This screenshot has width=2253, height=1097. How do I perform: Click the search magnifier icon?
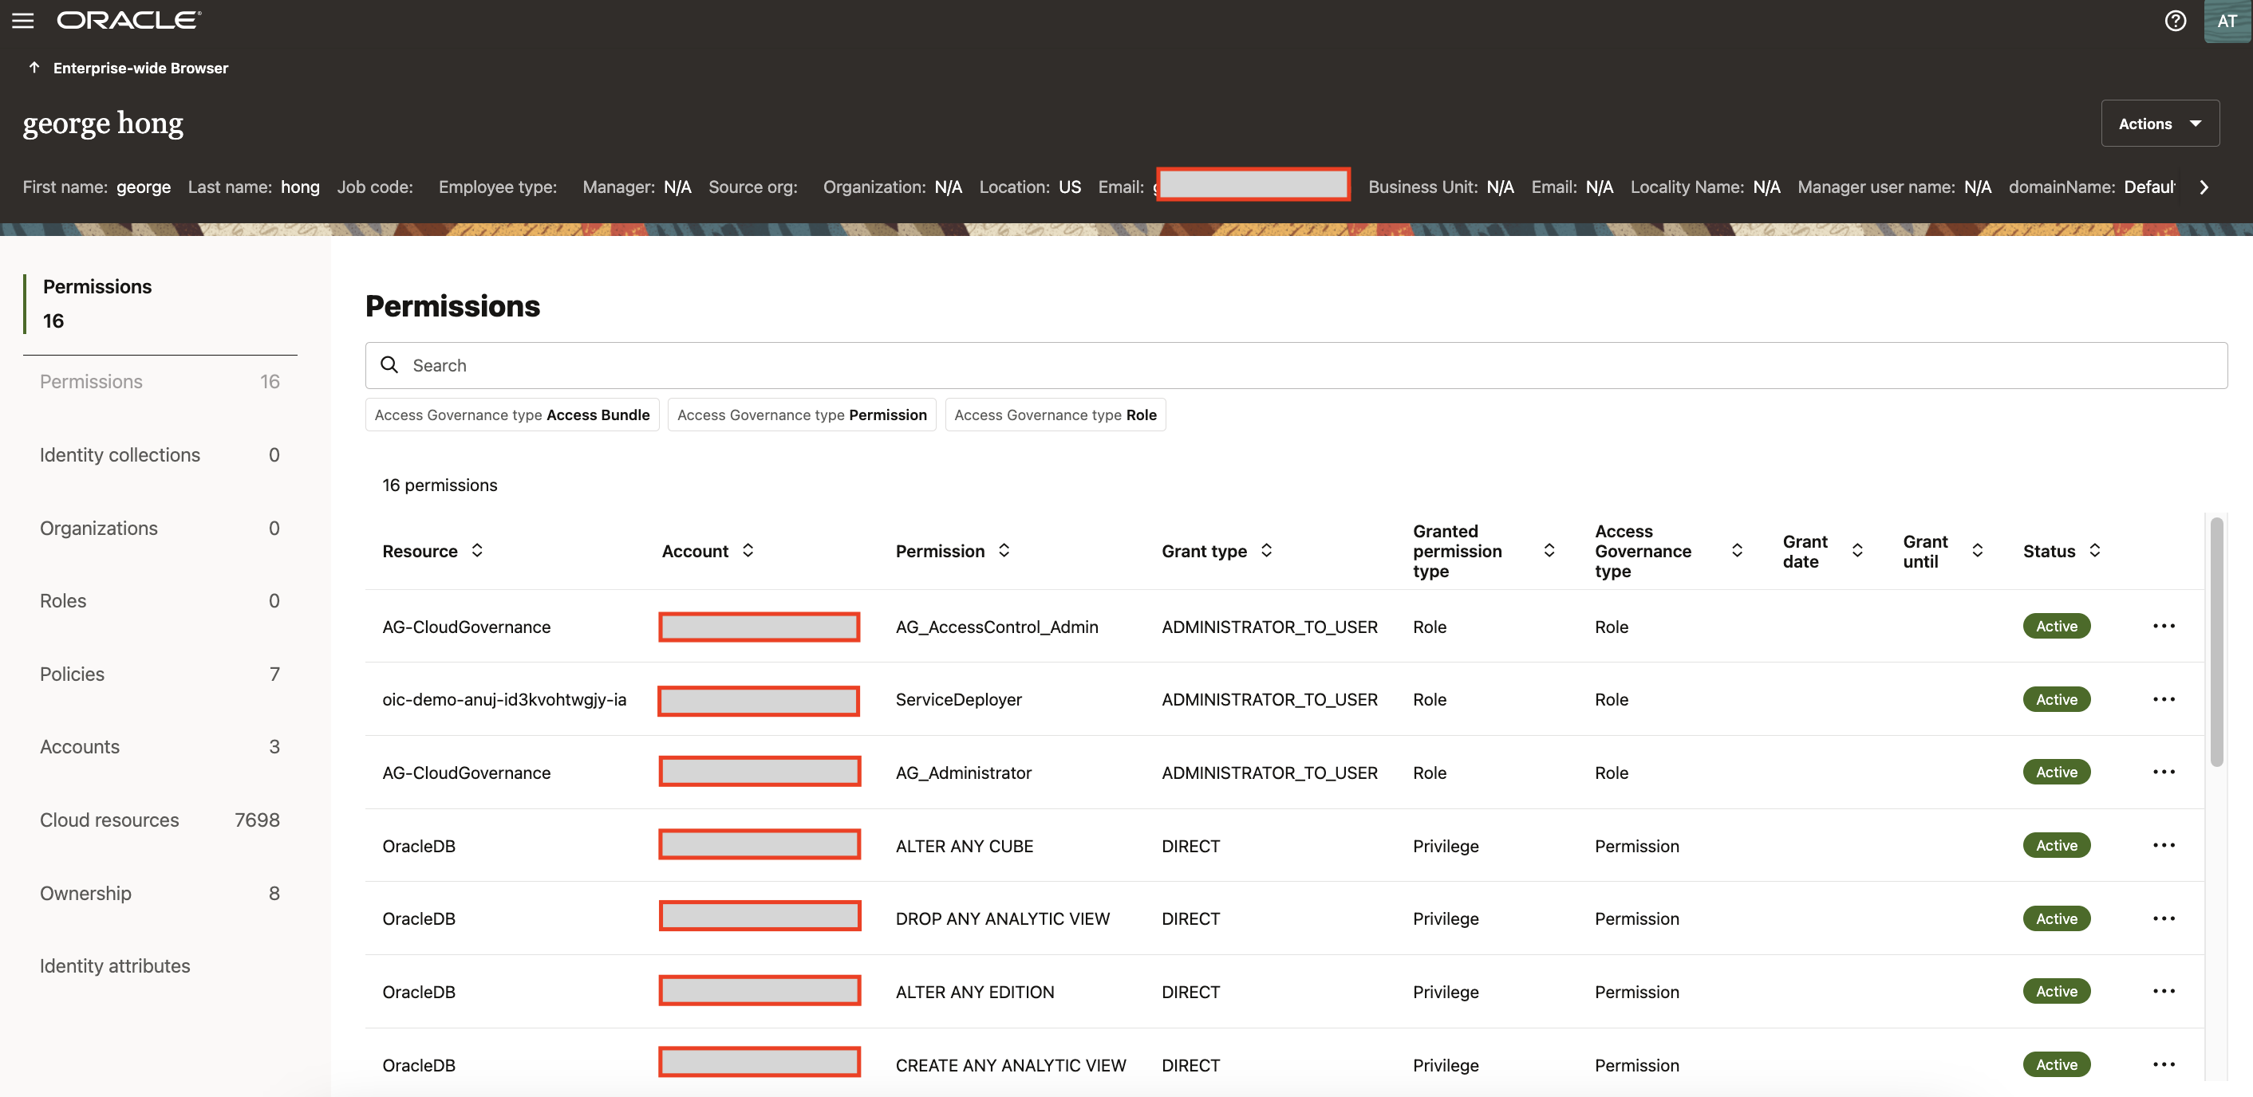click(390, 364)
